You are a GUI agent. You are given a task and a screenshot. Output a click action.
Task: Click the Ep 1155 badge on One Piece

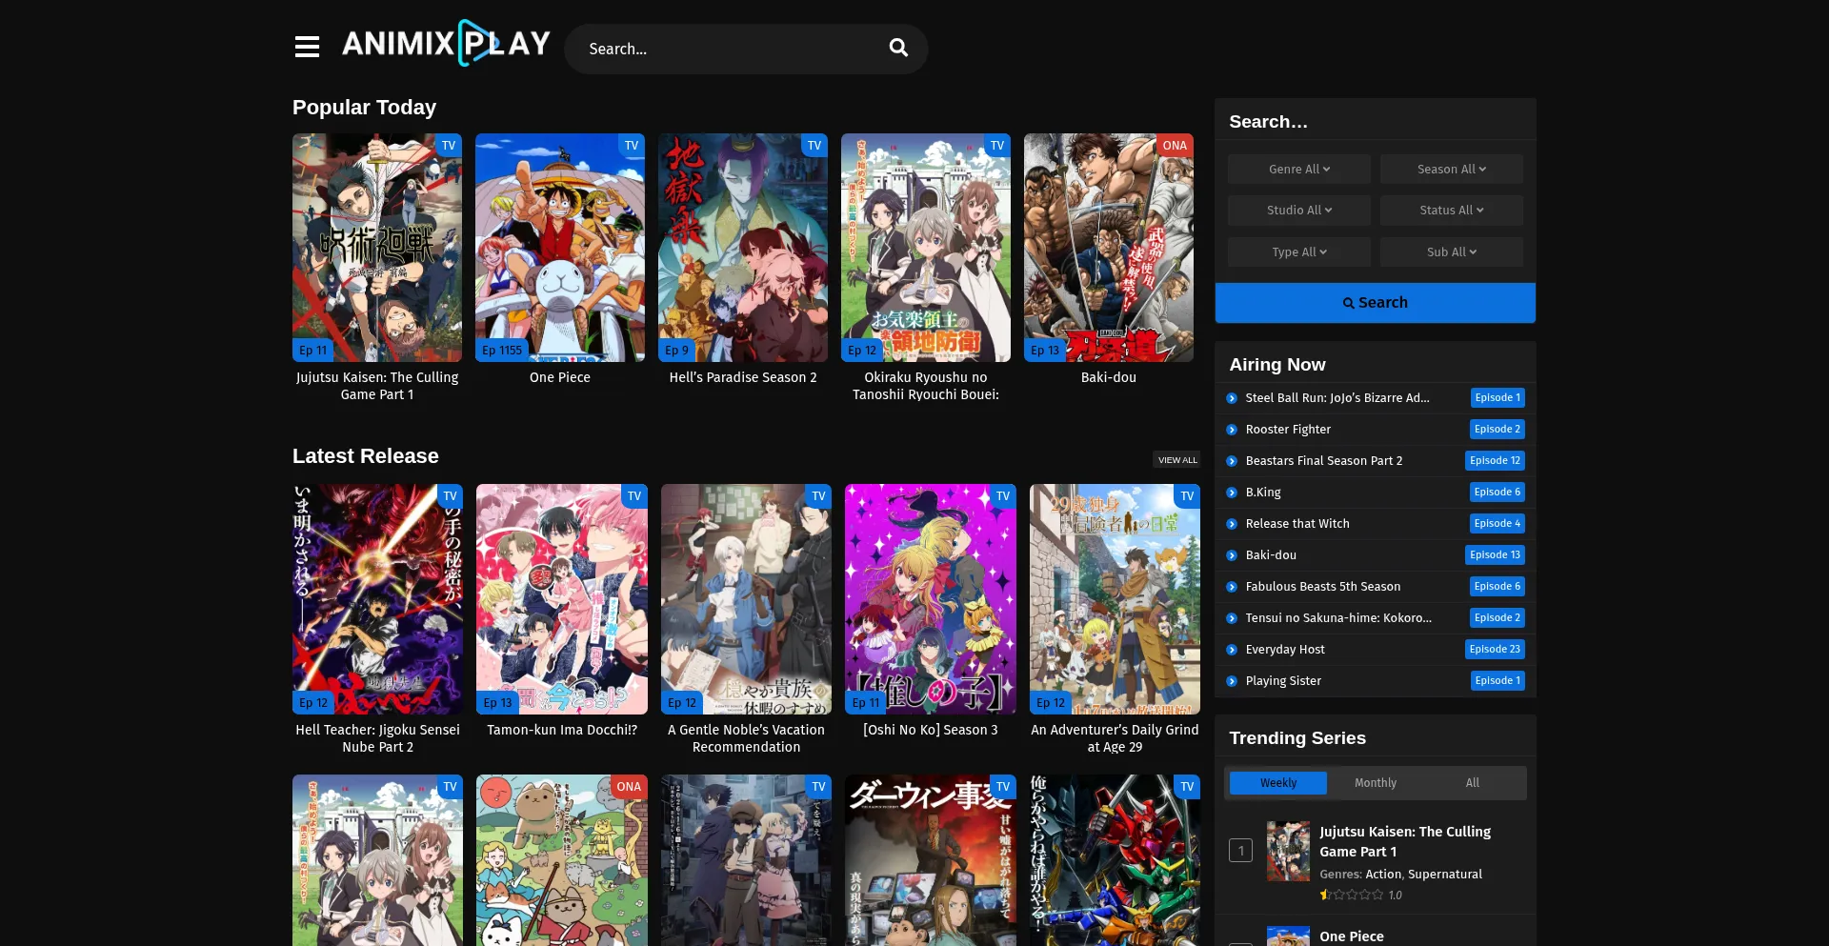coord(502,351)
